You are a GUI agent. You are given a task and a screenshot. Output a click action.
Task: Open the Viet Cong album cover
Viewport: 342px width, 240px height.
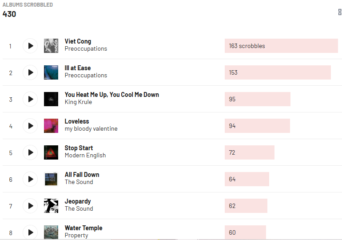(51, 46)
